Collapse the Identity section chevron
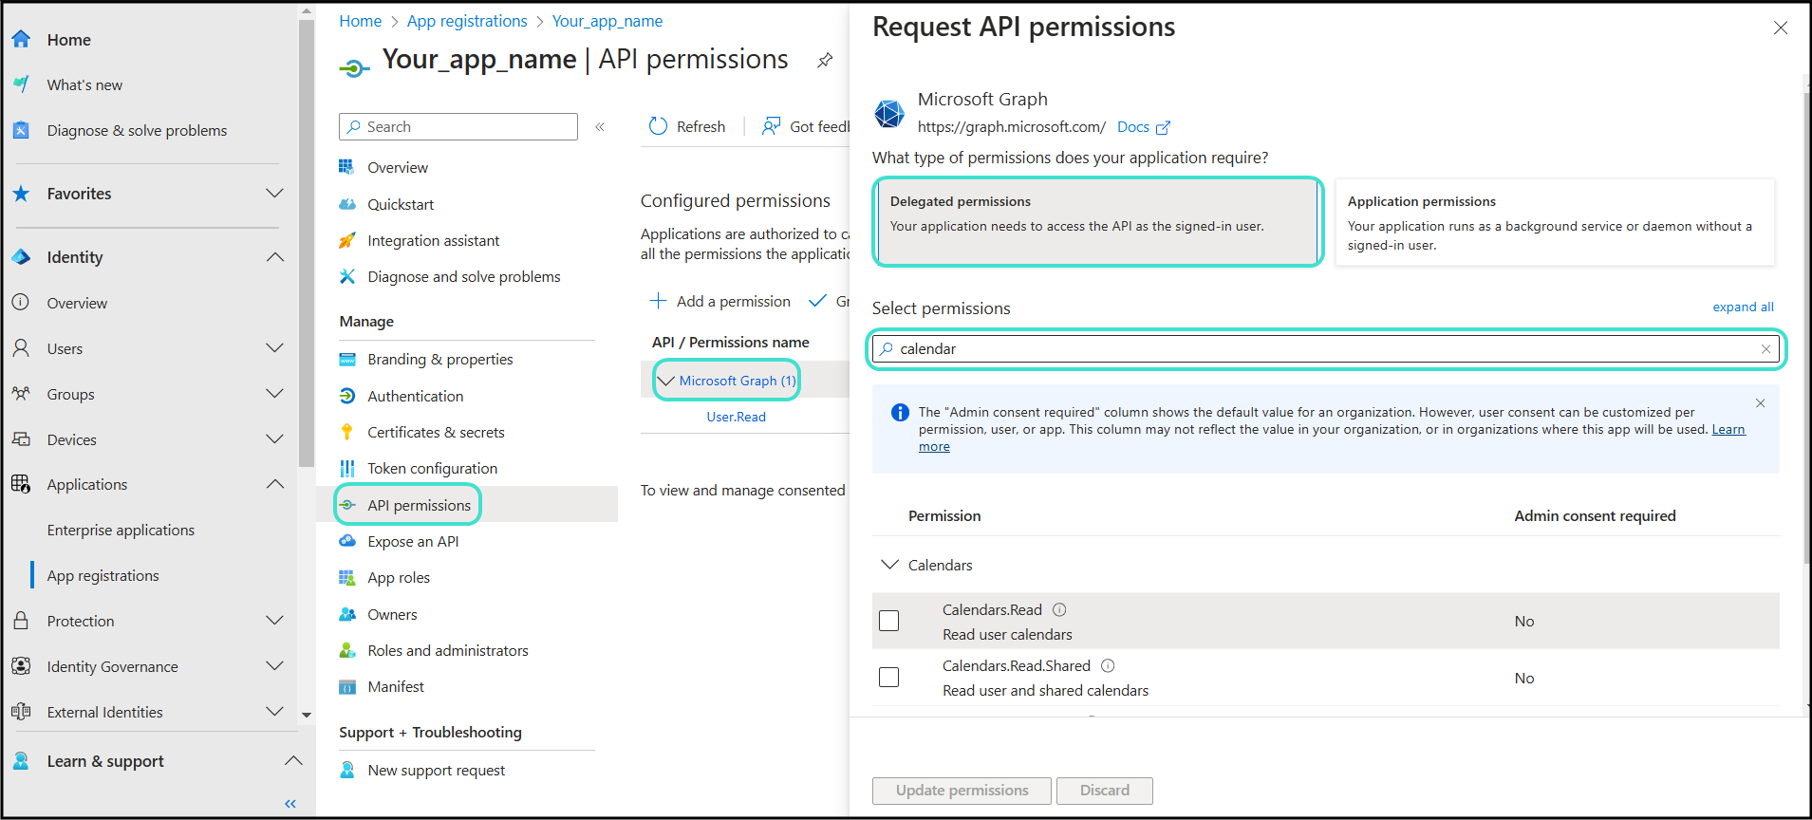1812x820 pixels. pos(274,257)
